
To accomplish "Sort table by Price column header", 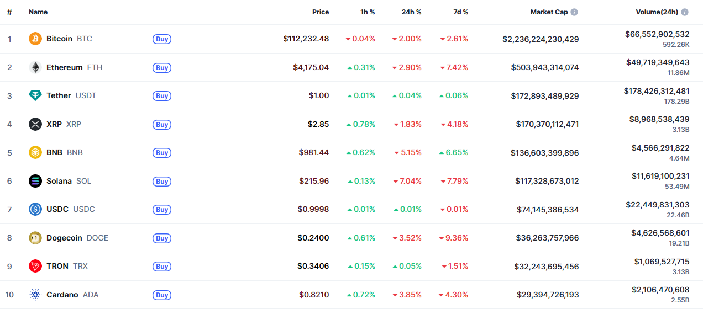I will 320,12.
